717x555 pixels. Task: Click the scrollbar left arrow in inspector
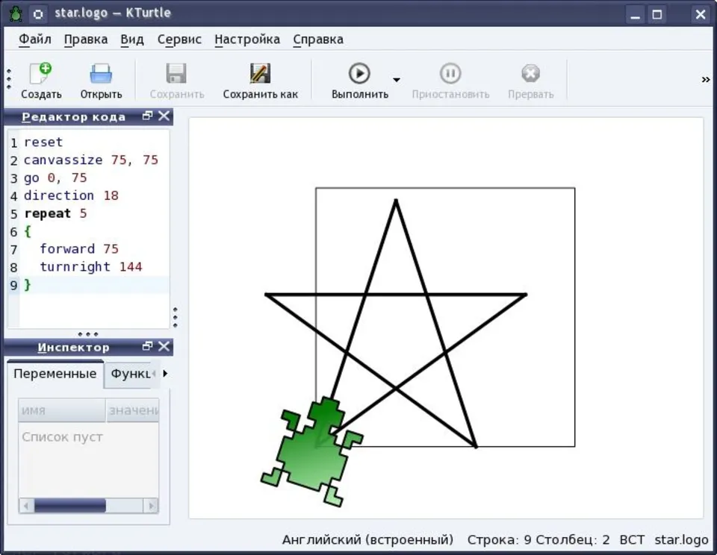click(x=27, y=506)
